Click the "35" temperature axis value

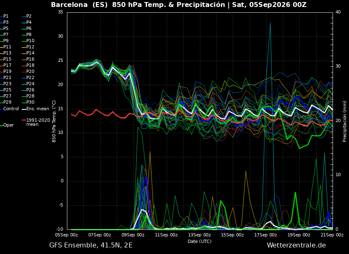click(x=60, y=12)
